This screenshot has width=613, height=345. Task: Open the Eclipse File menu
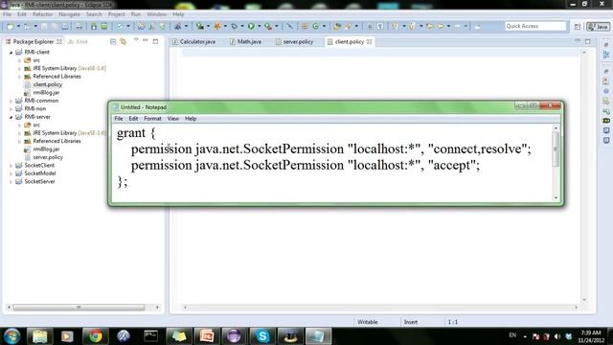tap(7, 14)
